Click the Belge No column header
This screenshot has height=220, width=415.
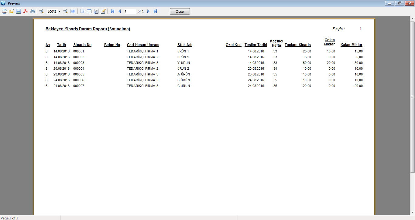pos(112,45)
